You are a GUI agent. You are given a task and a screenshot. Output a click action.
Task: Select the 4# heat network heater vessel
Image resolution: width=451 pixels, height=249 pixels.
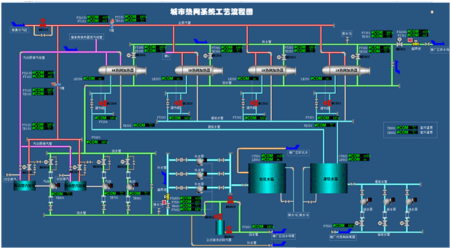123,70
